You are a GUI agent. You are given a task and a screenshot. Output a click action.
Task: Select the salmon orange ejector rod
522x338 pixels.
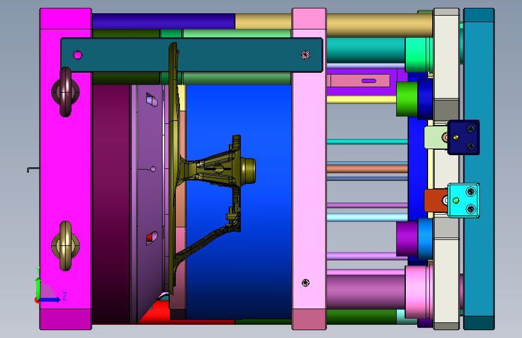pos(367,168)
